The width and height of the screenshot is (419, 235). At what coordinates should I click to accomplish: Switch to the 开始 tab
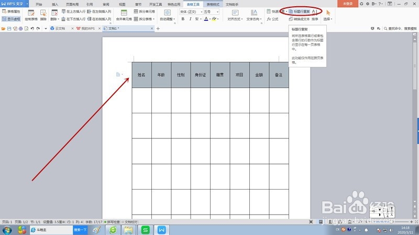point(39,4)
